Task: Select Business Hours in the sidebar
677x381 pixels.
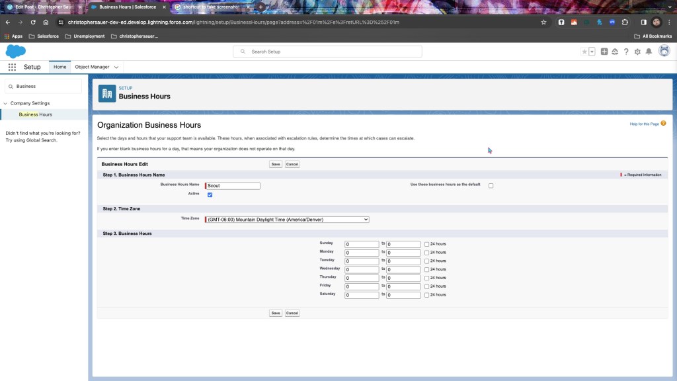Action: point(36,114)
